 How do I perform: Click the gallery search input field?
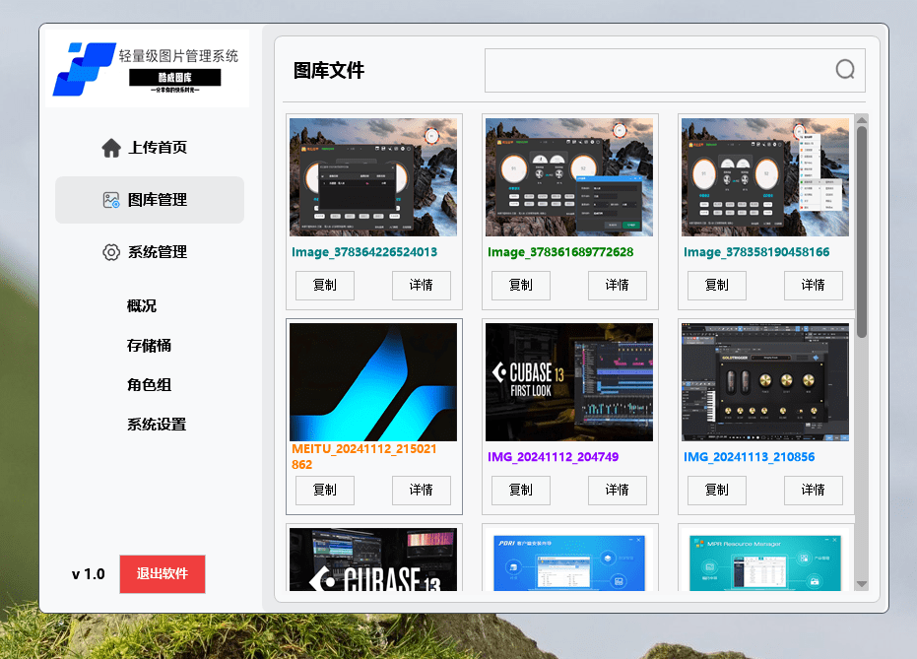(675, 70)
